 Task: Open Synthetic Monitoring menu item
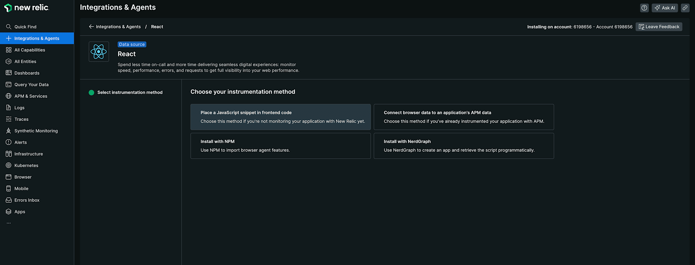(x=37, y=131)
